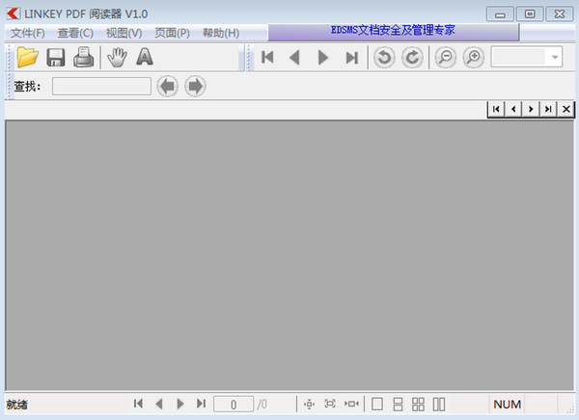Image resolution: width=579 pixels, height=420 pixels.
Task: Click the print icon
Action: tap(84, 58)
